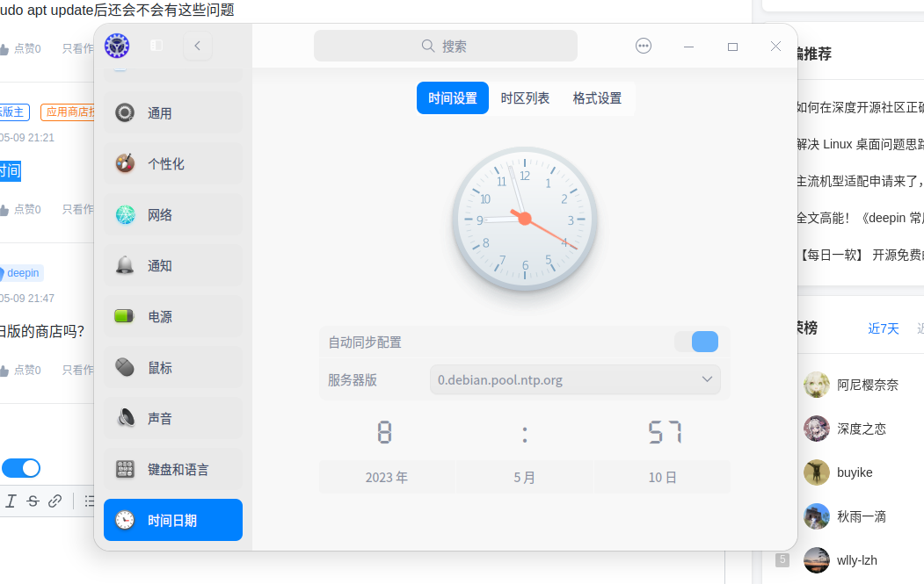This screenshot has height=584, width=924.
Task: Open 网络 network settings
Action: [173, 215]
